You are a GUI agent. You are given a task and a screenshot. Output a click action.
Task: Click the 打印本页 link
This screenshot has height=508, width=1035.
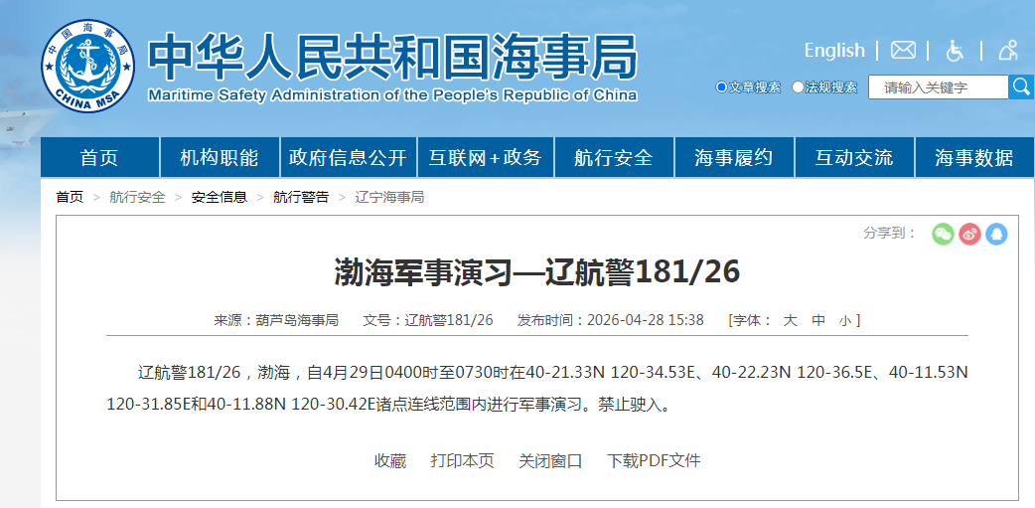(x=462, y=460)
